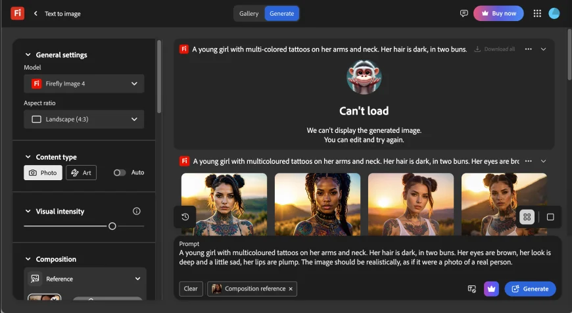Switch to single image view

click(x=550, y=216)
